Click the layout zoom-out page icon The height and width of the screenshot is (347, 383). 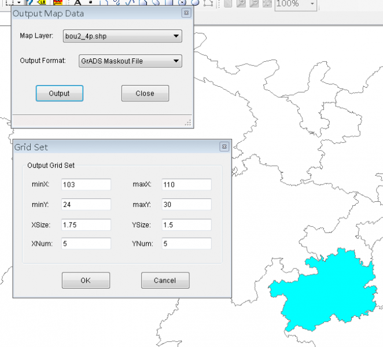[255, 3]
